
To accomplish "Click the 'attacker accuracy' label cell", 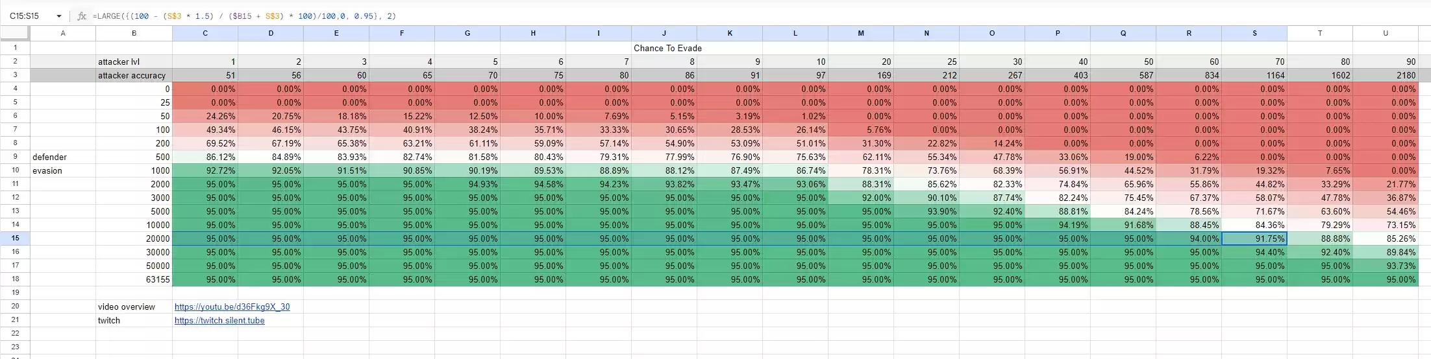I will pyautogui.click(x=134, y=75).
